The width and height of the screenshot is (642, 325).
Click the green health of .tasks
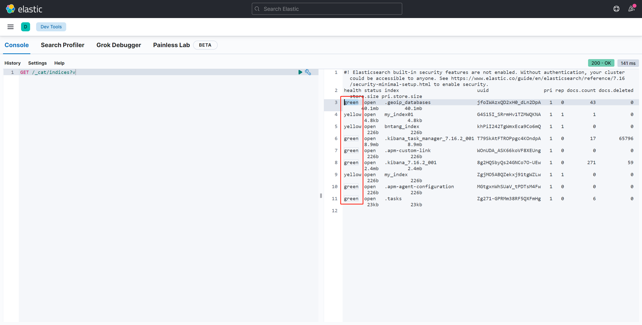(x=351, y=198)
